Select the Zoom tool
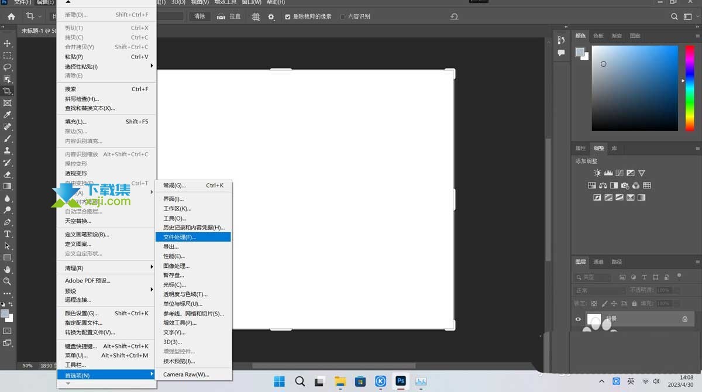 pyautogui.click(x=8, y=281)
